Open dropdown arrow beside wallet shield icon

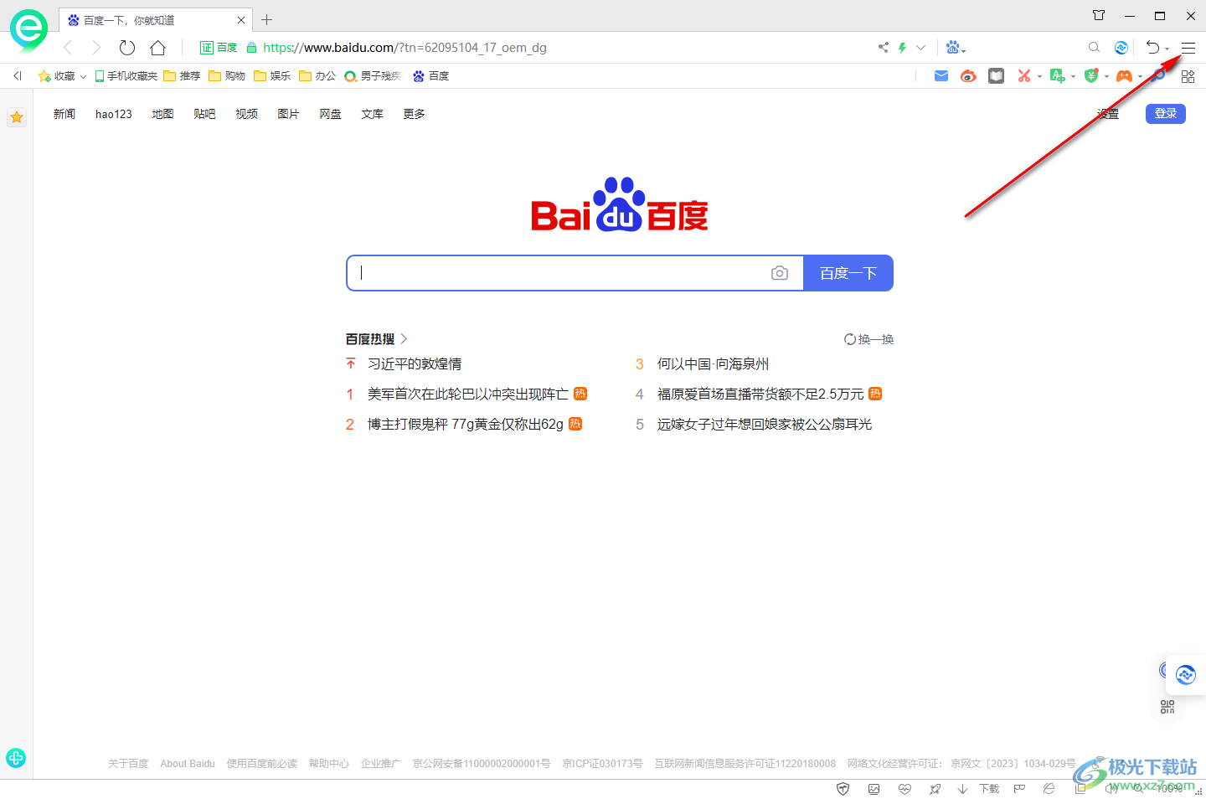click(1106, 77)
